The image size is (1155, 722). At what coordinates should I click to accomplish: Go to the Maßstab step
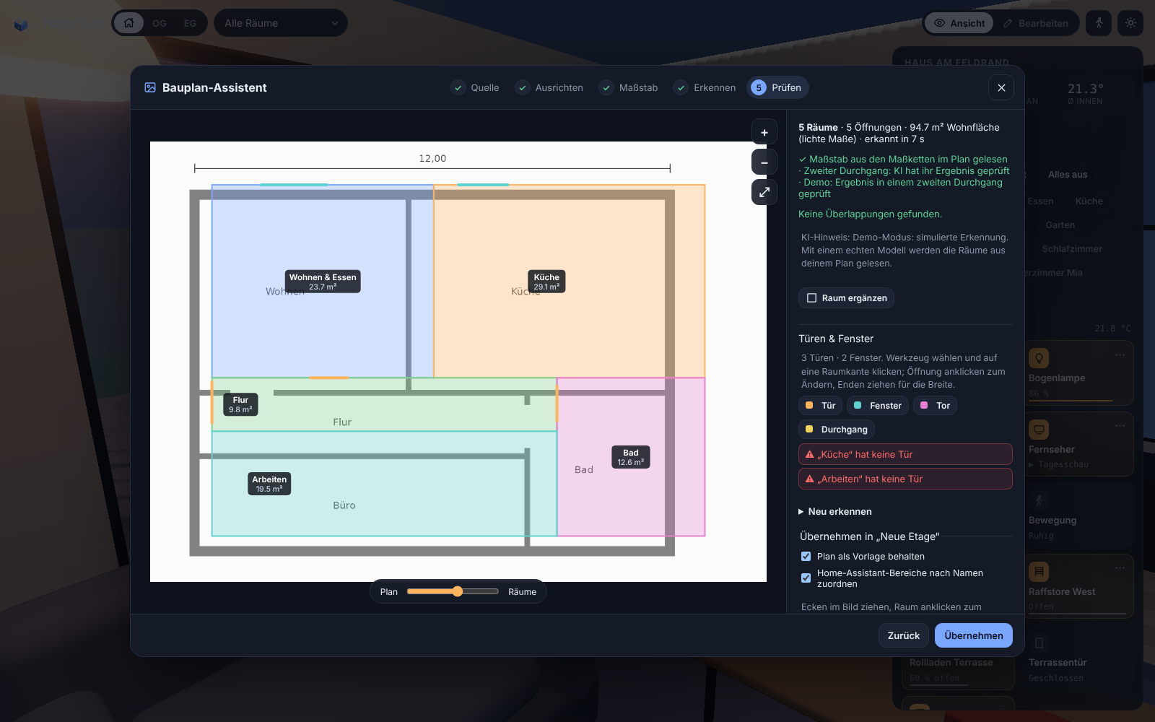(628, 88)
